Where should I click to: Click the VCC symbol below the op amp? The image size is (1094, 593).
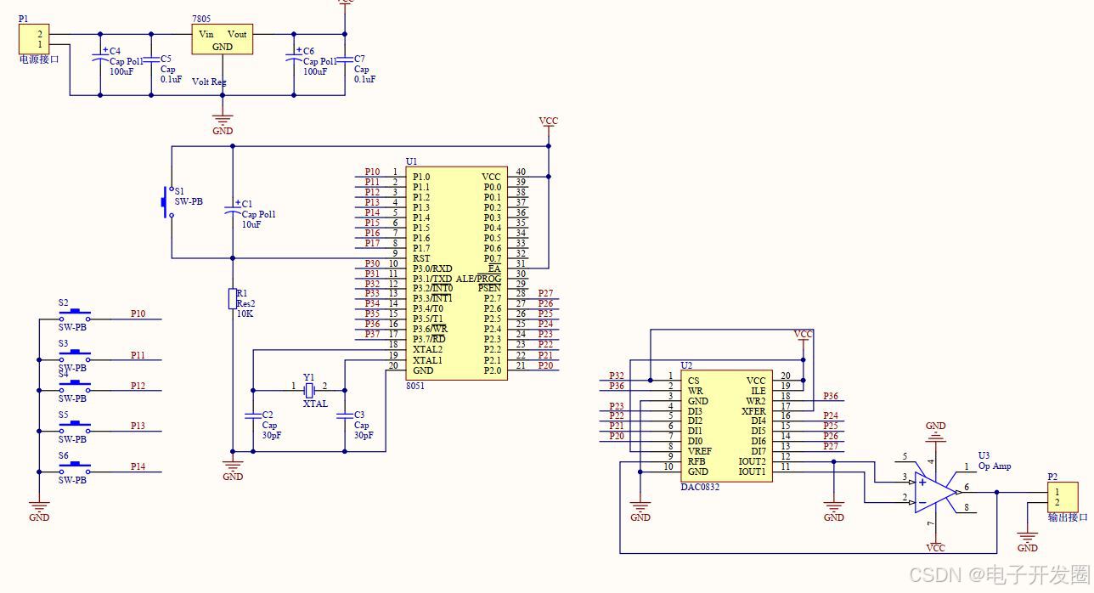(x=935, y=544)
